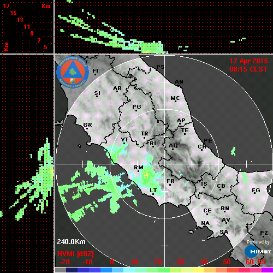Image resolution: width=273 pixels, height=273 pixels.
Task: Click the 240.0Km range label
Action: coord(71,242)
